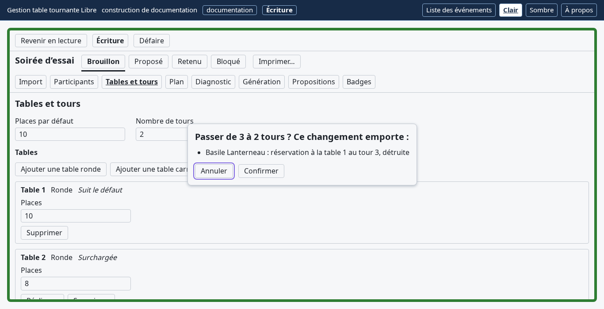Set status to Bloqué
This screenshot has height=309, width=604.
(x=228, y=61)
